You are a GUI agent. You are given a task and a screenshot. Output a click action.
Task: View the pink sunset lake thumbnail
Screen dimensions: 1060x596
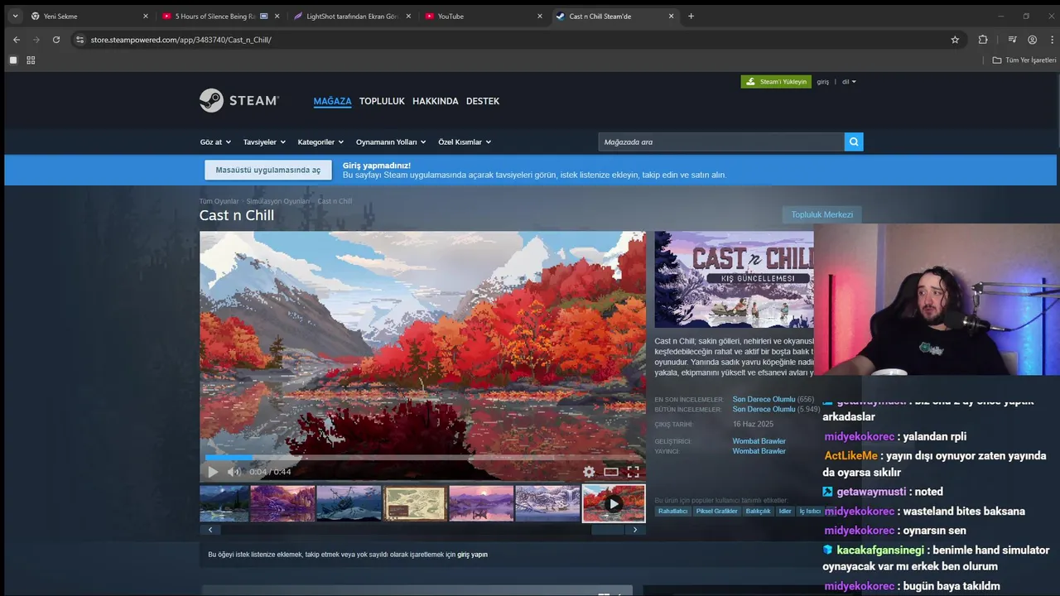point(481,503)
